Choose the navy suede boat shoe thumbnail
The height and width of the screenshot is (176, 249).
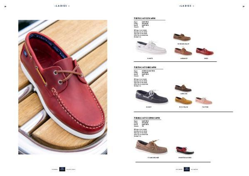coord(151,97)
